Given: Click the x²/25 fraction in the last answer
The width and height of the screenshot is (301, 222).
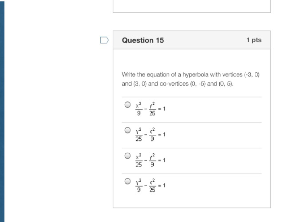Looking at the screenshot, I should tap(152, 185).
